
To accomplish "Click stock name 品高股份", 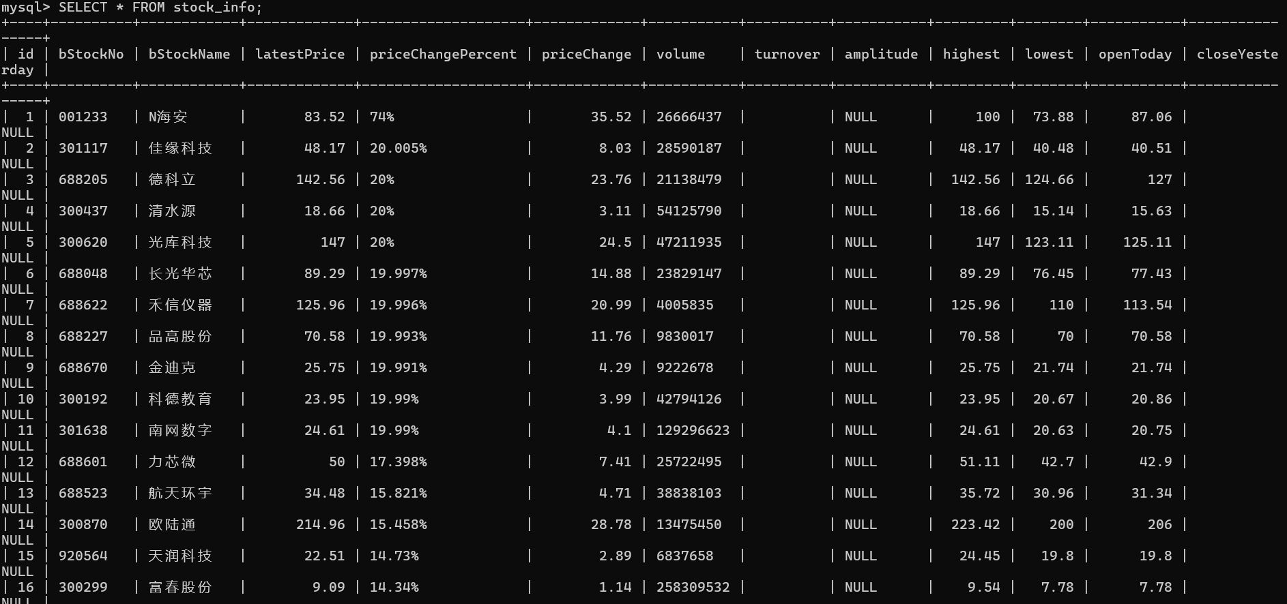I will [x=180, y=336].
